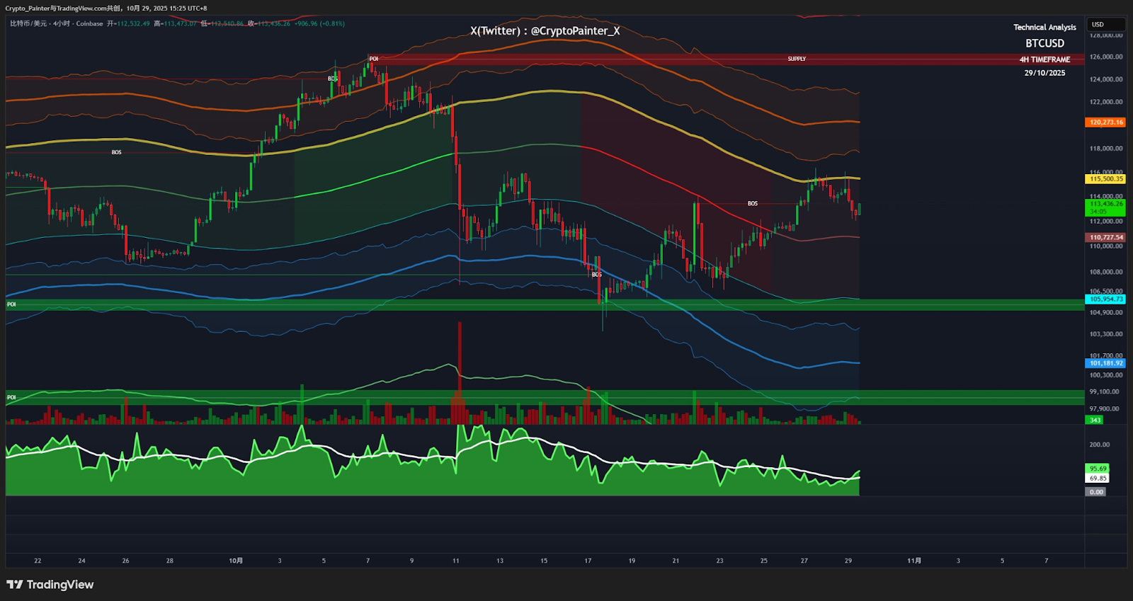Viewport: 1133px width, 601px height.
Task: Select the orange 120,273.16 price label
Action: 1106,122
